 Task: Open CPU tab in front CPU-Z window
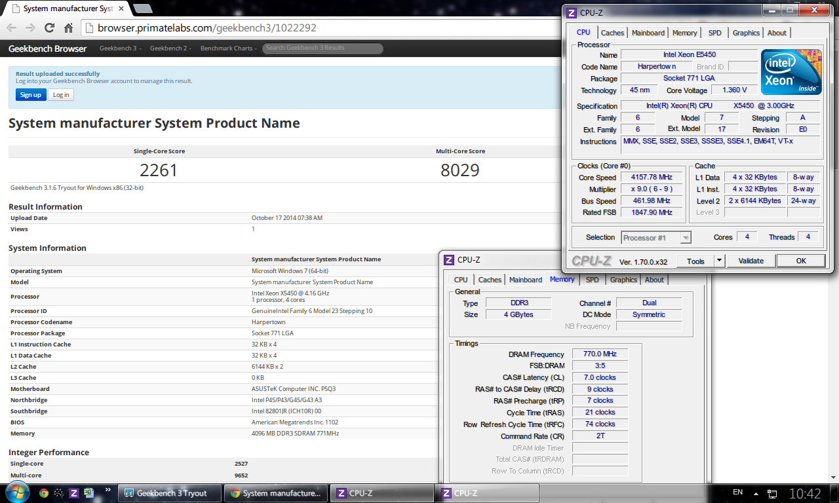point(583,32)
